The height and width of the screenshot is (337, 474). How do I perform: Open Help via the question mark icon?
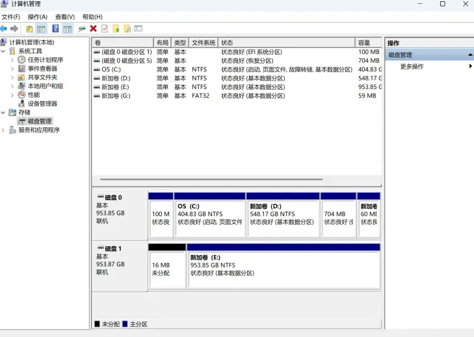pyautogui.click(x=56, y=29)
